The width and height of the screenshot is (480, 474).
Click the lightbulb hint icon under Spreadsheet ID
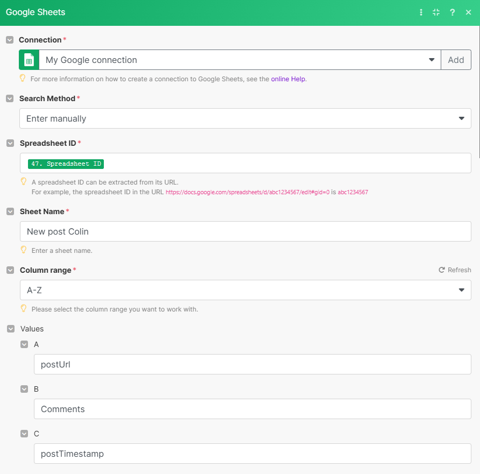(x=24, y=181)
